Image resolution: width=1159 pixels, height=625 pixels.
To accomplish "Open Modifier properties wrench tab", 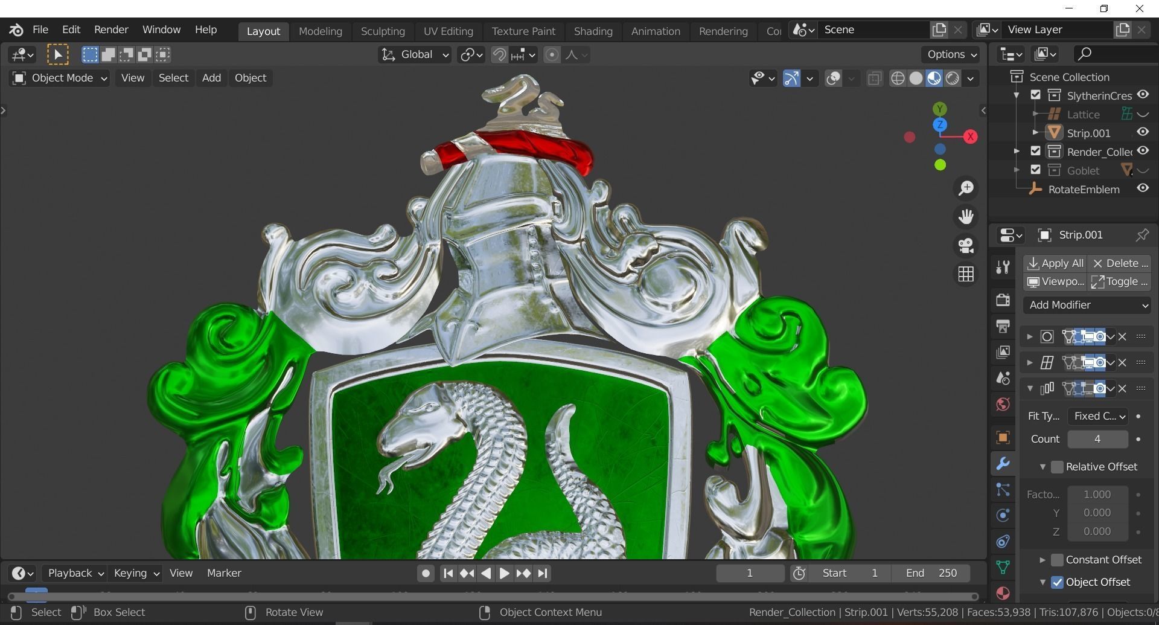I will coord(1003,464).
